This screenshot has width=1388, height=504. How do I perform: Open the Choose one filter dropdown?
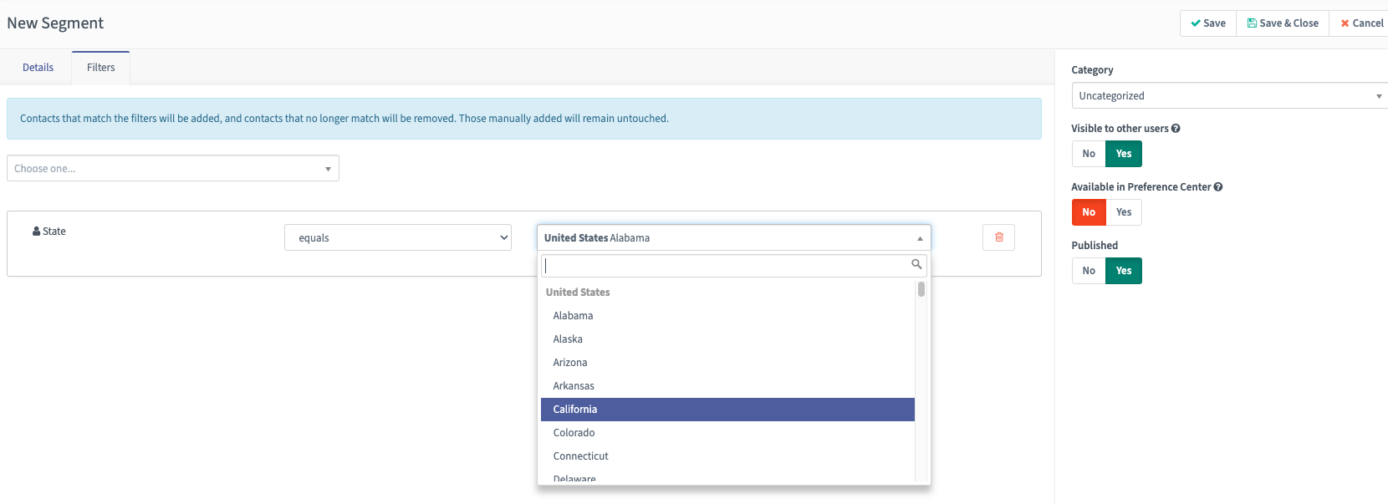[173, 168]
